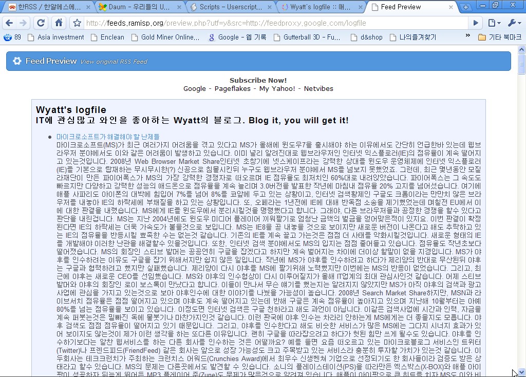Close the Wyatt's logfile tab
Screen dimensions: 526x377
[x=360, y=7]
